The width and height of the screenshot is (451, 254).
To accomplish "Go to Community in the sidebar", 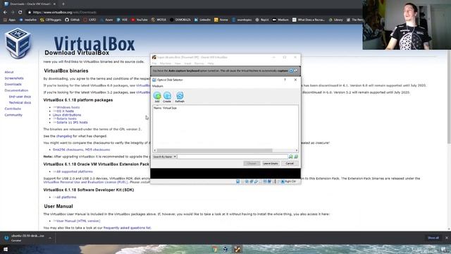I will [13, 115].
